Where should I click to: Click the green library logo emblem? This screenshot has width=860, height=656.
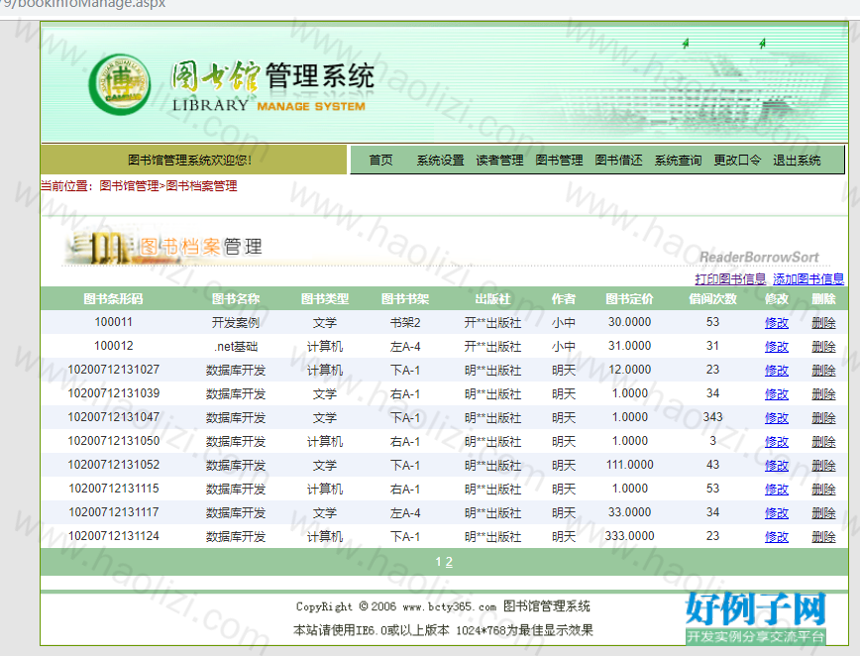click(120, 84)
